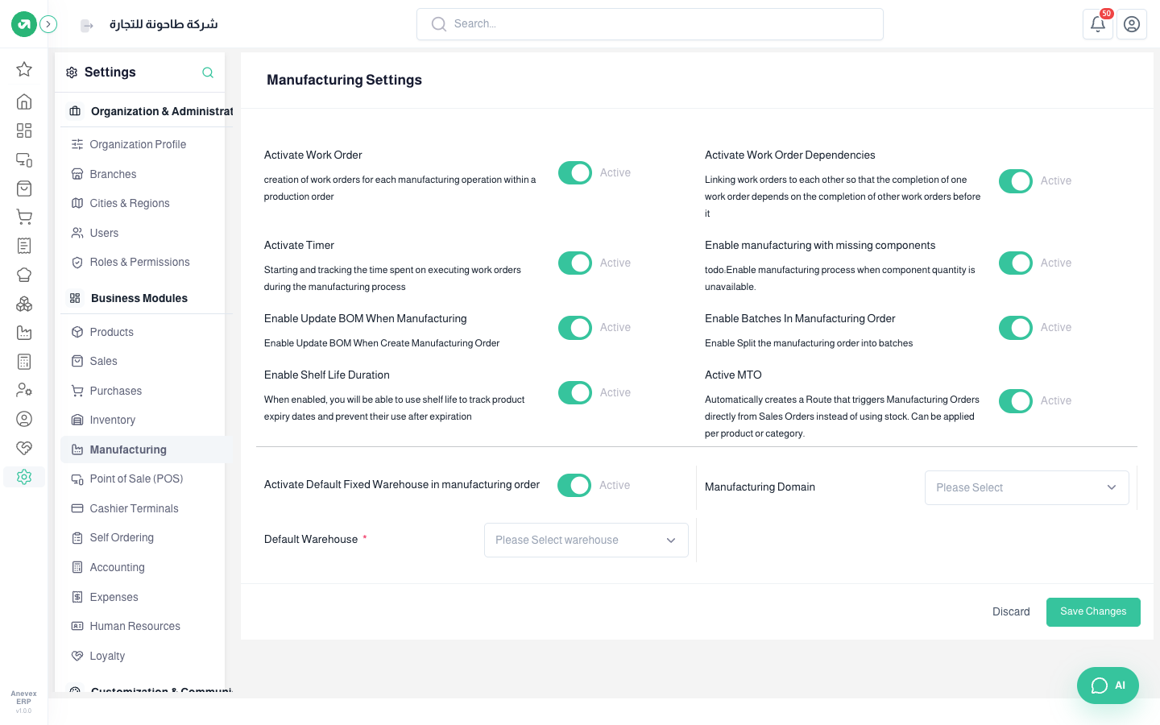Toggle Activate Work Order switch
The image size is (1160, 725).
[x=575, y=172]
